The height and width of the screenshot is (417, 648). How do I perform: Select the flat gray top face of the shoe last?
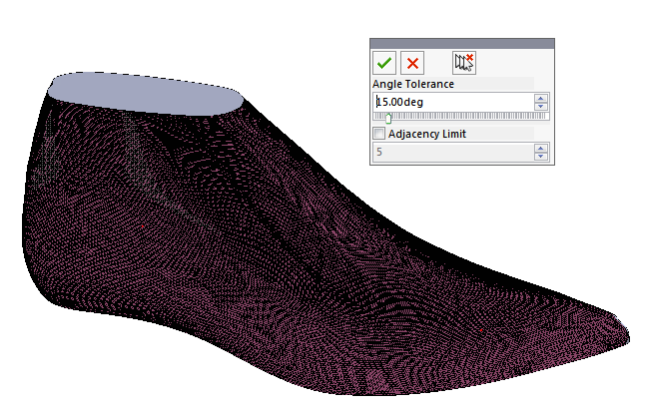pyautogui.click(x=145, y=90)
